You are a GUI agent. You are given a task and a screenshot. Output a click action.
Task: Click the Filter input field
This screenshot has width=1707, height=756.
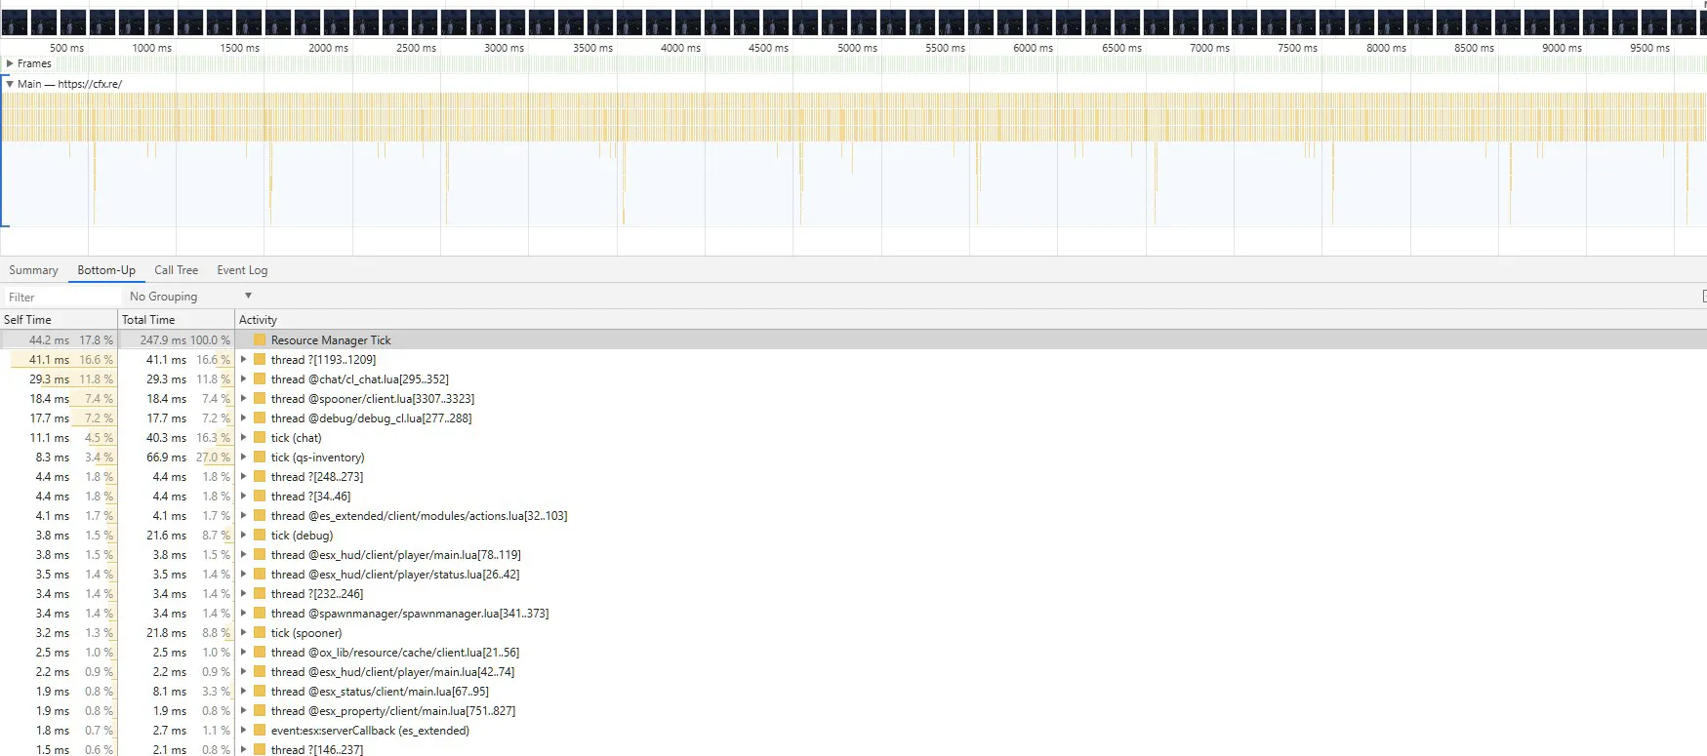tap(61, 297)
